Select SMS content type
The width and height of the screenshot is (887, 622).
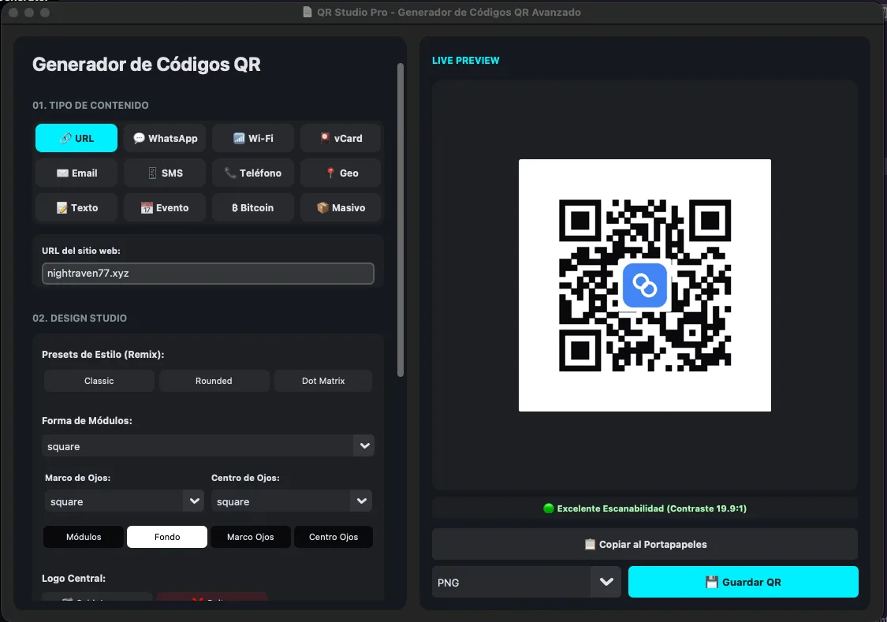[x=165, y=173]
